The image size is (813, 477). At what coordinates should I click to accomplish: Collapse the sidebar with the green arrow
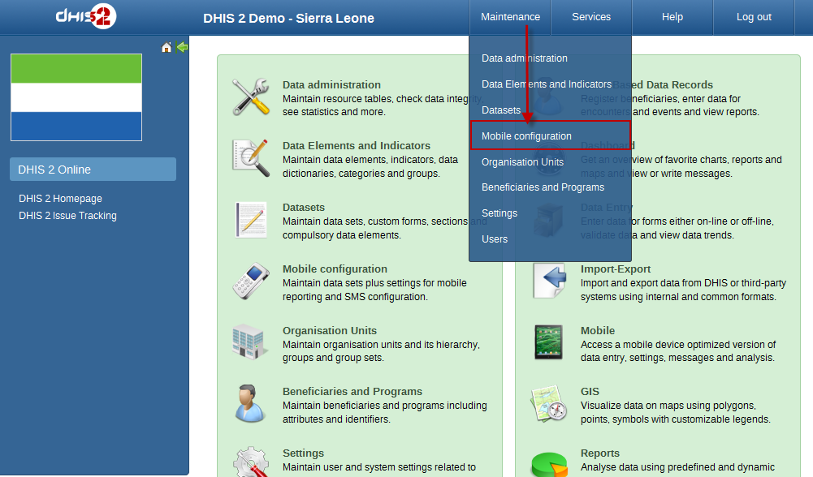coord(182,47)
